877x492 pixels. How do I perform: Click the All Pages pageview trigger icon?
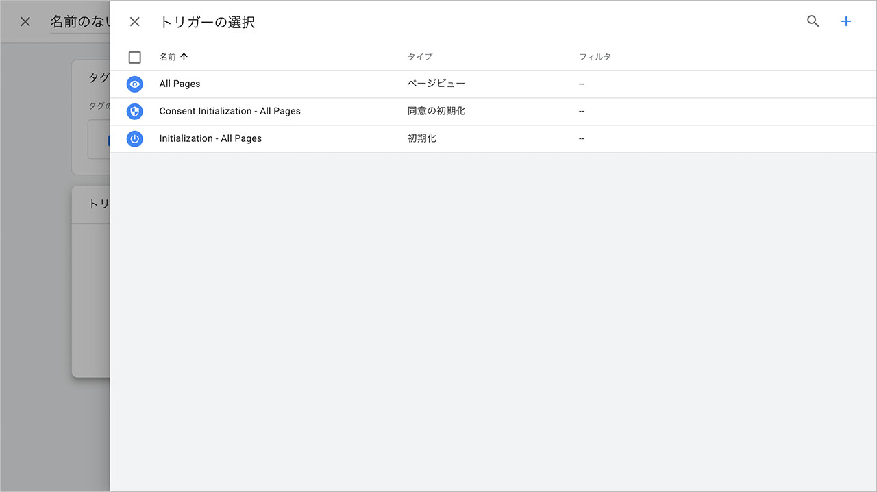(x=134, y=84)
